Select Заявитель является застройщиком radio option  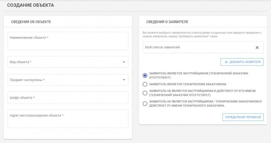[x=145, y=75]
